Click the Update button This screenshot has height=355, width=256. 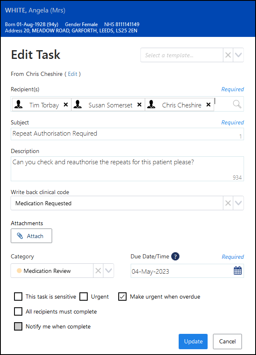[193, 341]
